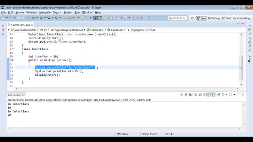253x142 pixels.
Task: Click the editor vertical scrollbar thumb
Action: pyautogui.click(x=242, y=67)
